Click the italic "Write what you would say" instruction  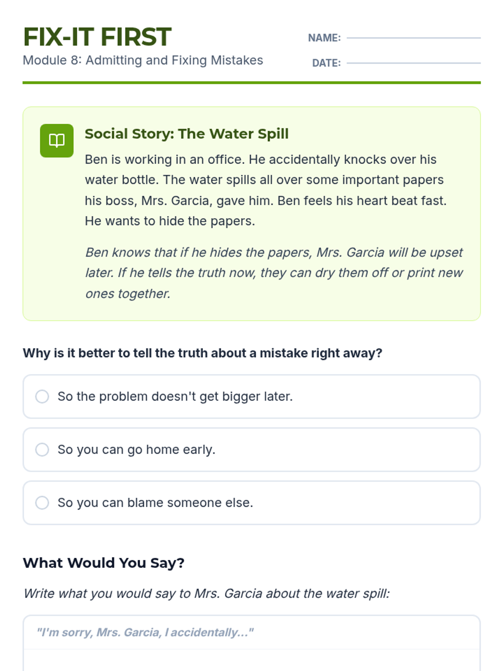click(x=207, y=593)
